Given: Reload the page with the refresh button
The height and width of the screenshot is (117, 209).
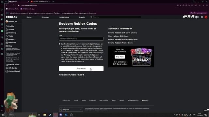Looking at the screenshot, I should pyautogui.click(x=14, y=6).
